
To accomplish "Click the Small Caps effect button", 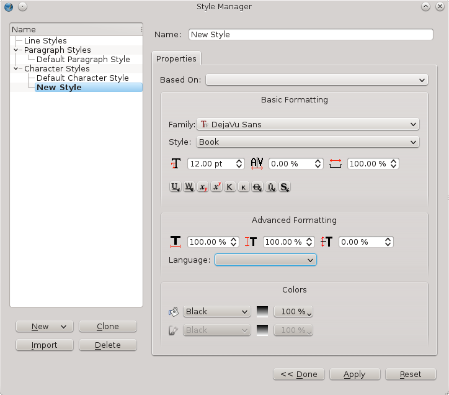I will pos(244,187).
